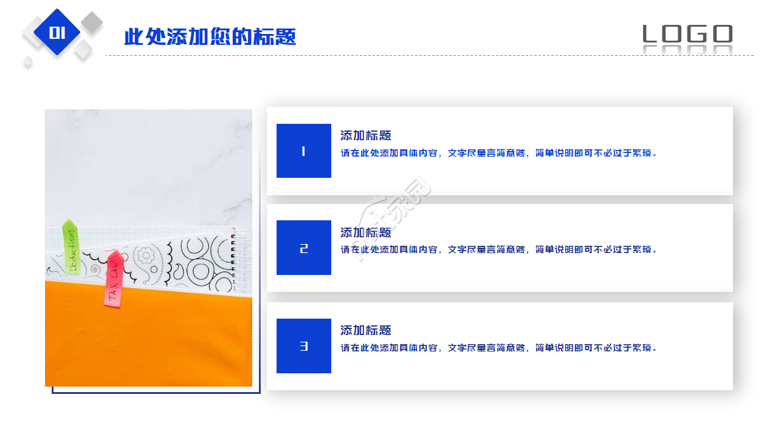Viewport: 778px width, 437px height.
Task: Select the dashed line under the title
Action: click(x=430, y=55)
